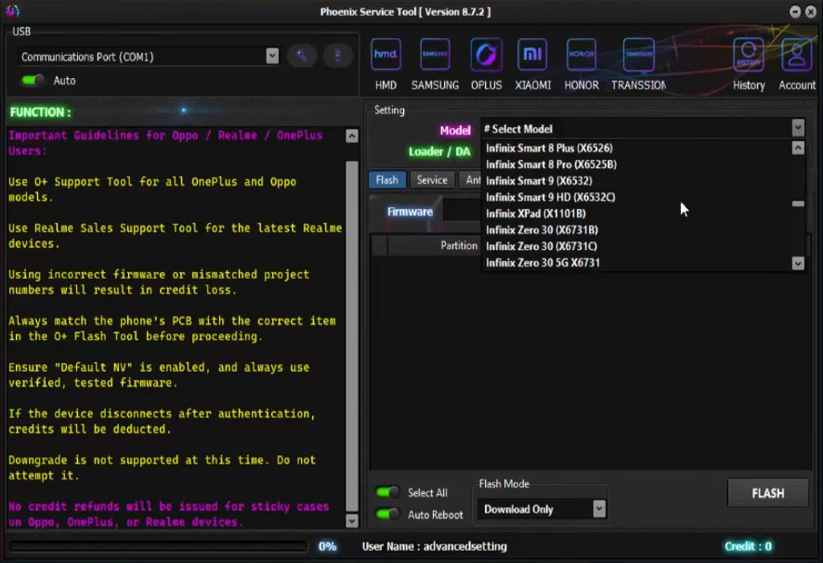Click the progress bar at bottom
This screenshot has width=823, height=563.
[159, 546]
